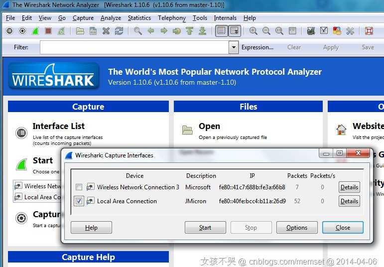Click the go forward green arrow icon

pos(164,31)
